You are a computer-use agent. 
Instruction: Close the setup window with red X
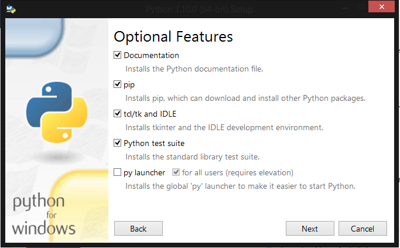tap(381, 6)
